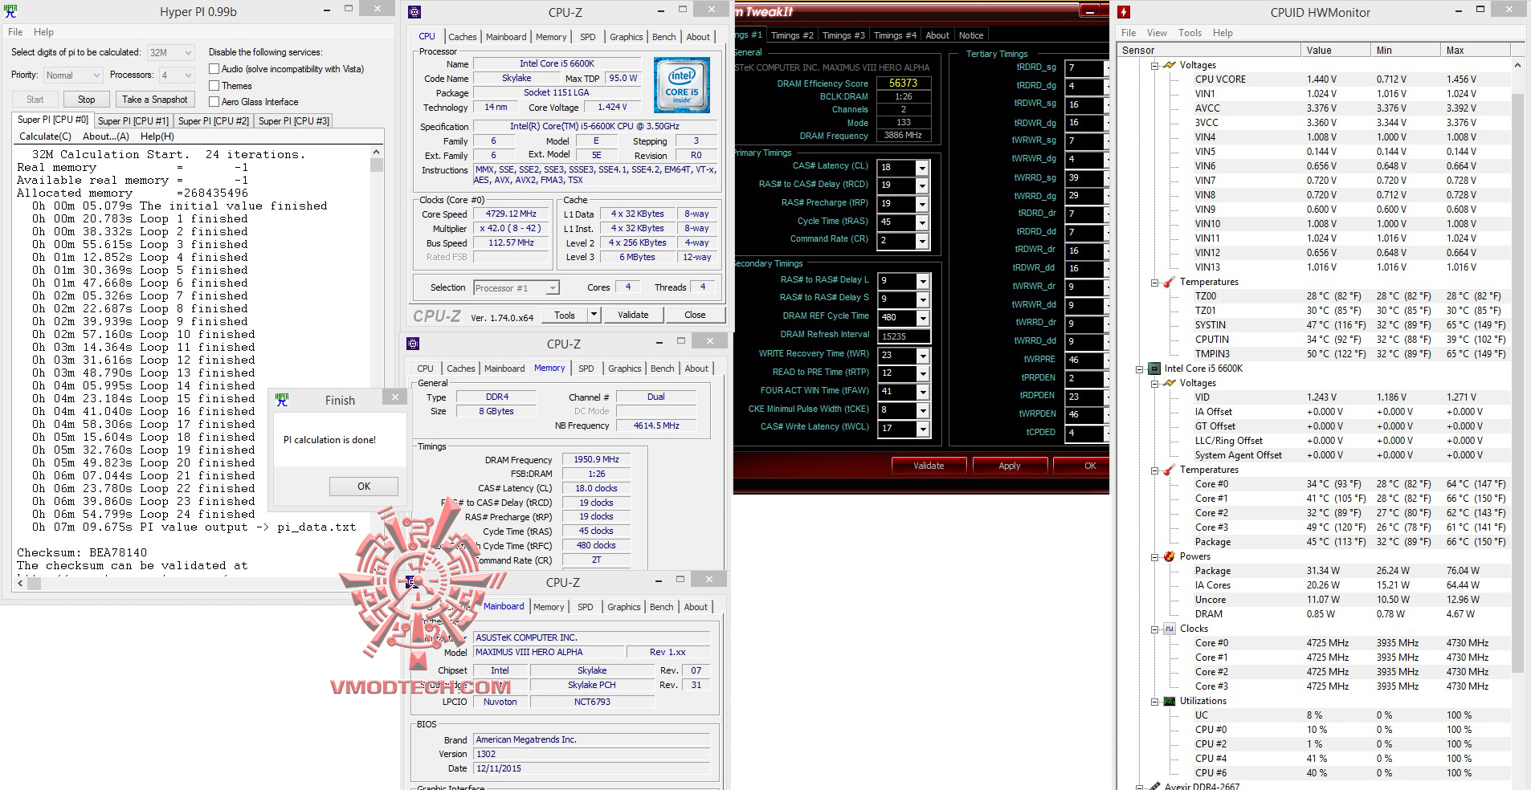Switch to Super PI [CPU #3] tab
Viewport: 1531px width, 790px height.
(294, 121)
